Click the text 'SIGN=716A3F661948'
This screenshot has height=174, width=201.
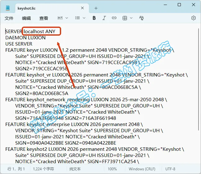tap(39, 118)
